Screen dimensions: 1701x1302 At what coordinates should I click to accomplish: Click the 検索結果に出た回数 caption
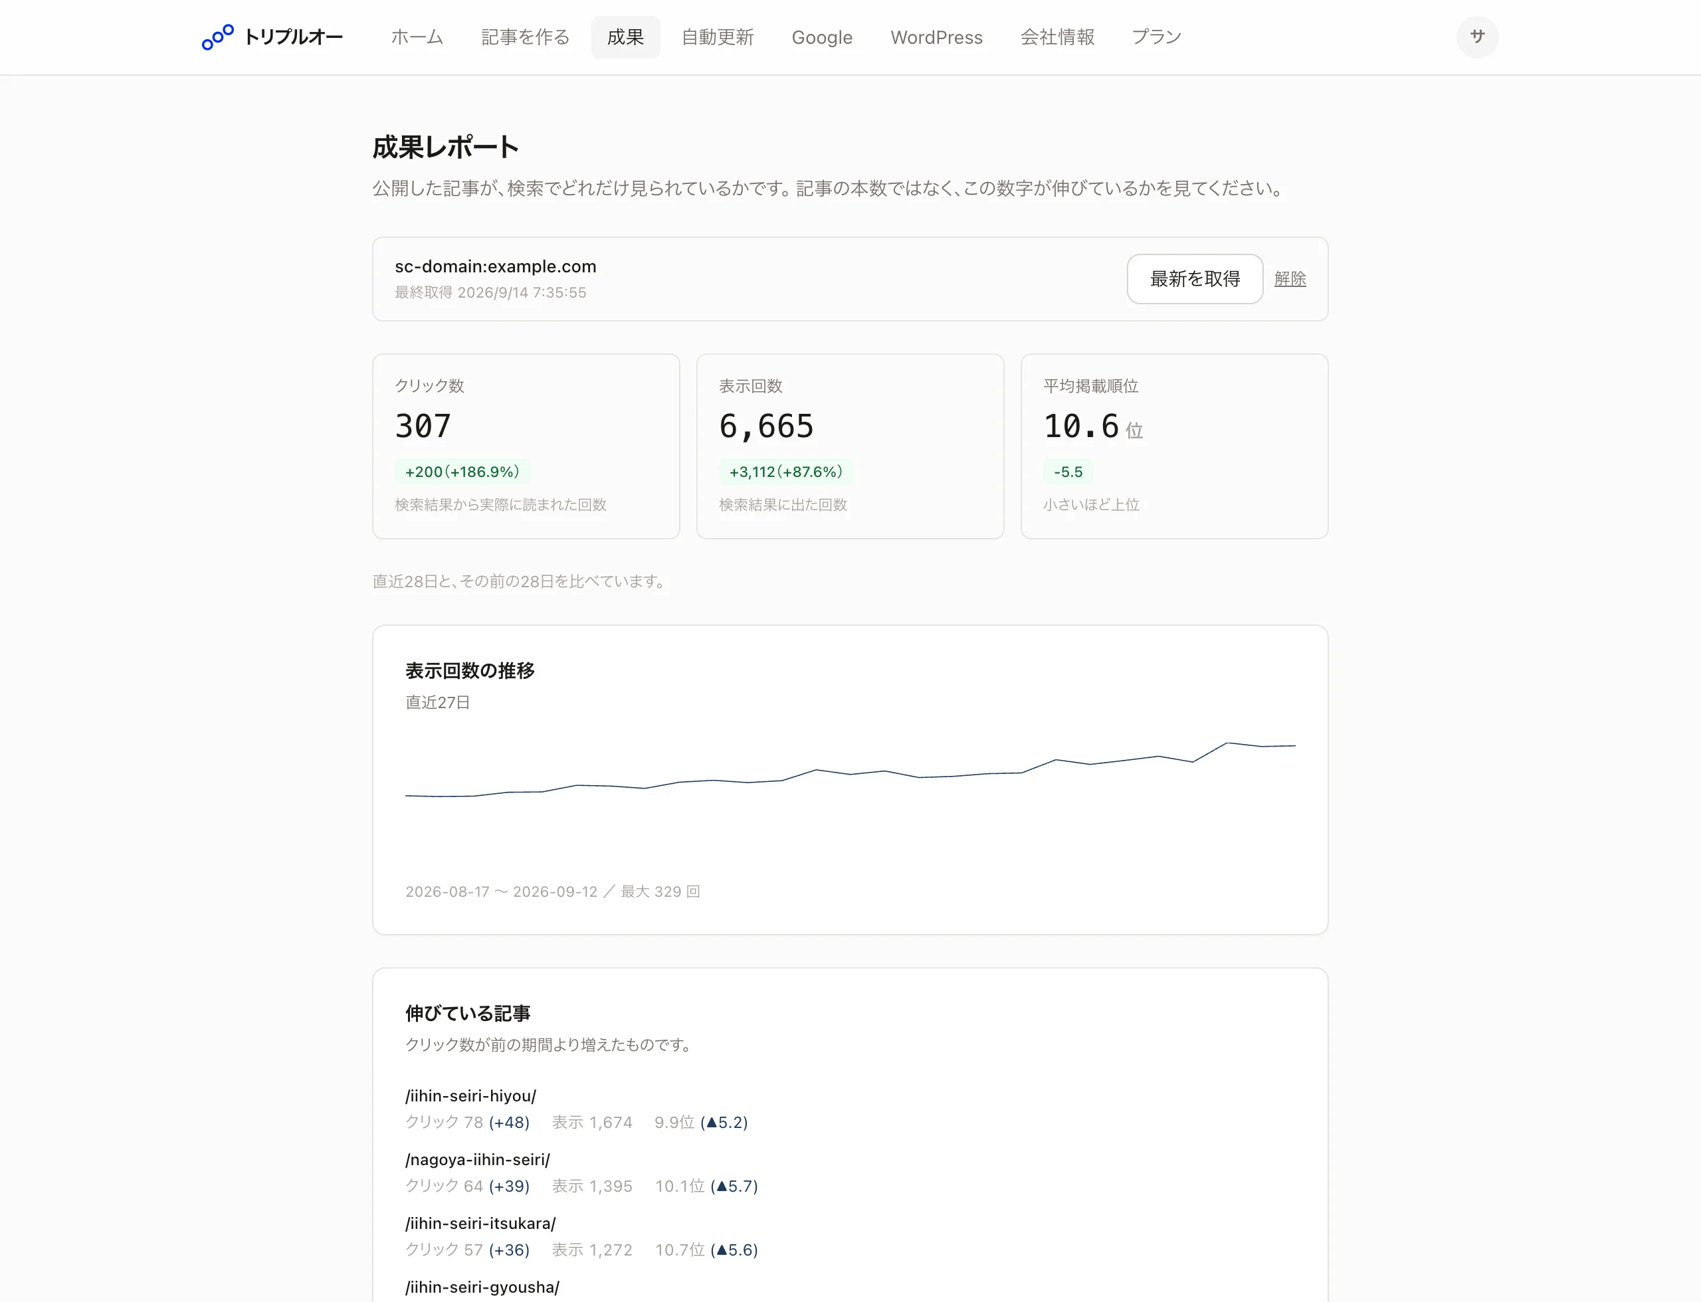pyautogui.click(x=783, y=505)
